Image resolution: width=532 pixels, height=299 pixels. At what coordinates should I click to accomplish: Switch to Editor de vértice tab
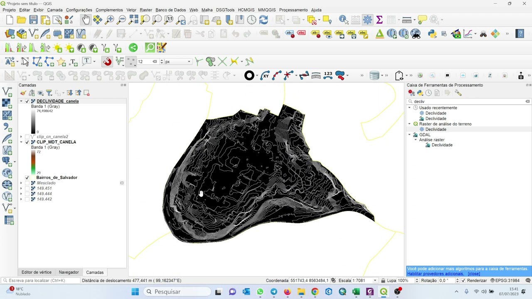pyautogui.click(x=37, y=272)
